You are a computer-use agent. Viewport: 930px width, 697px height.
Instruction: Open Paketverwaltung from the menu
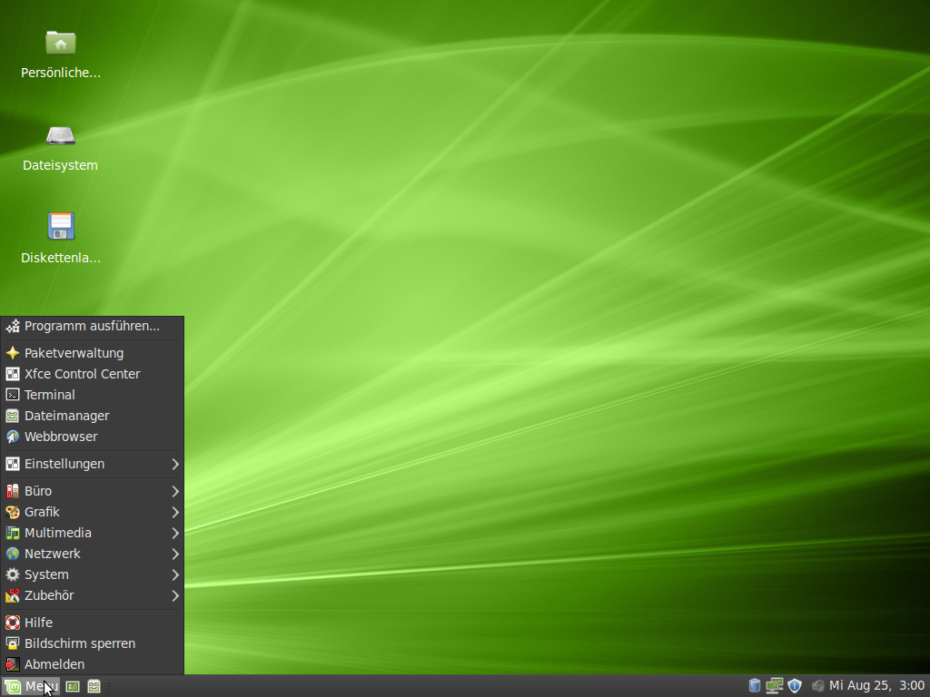pyautogui.click(x=74, y=353)
